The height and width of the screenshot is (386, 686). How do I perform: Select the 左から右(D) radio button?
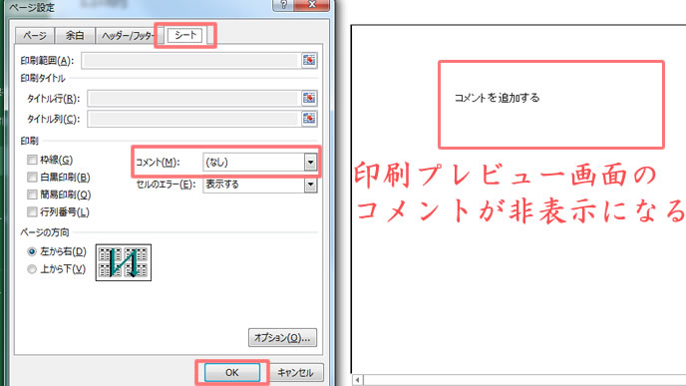(x=32, y=251)
